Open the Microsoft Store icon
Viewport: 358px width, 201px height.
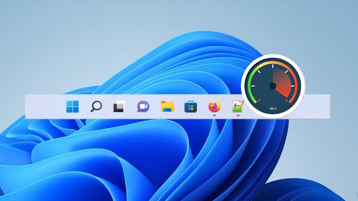pyautogui.click(x=191, y=107)
